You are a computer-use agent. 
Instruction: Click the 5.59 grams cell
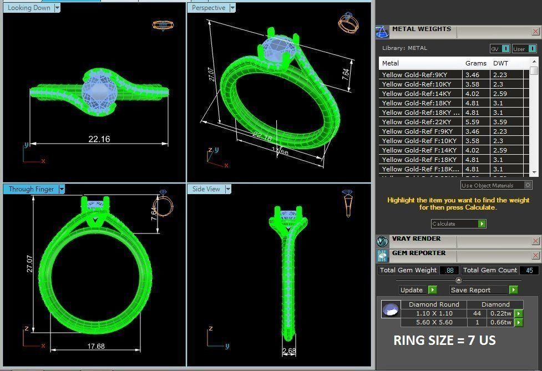[476, 122]
